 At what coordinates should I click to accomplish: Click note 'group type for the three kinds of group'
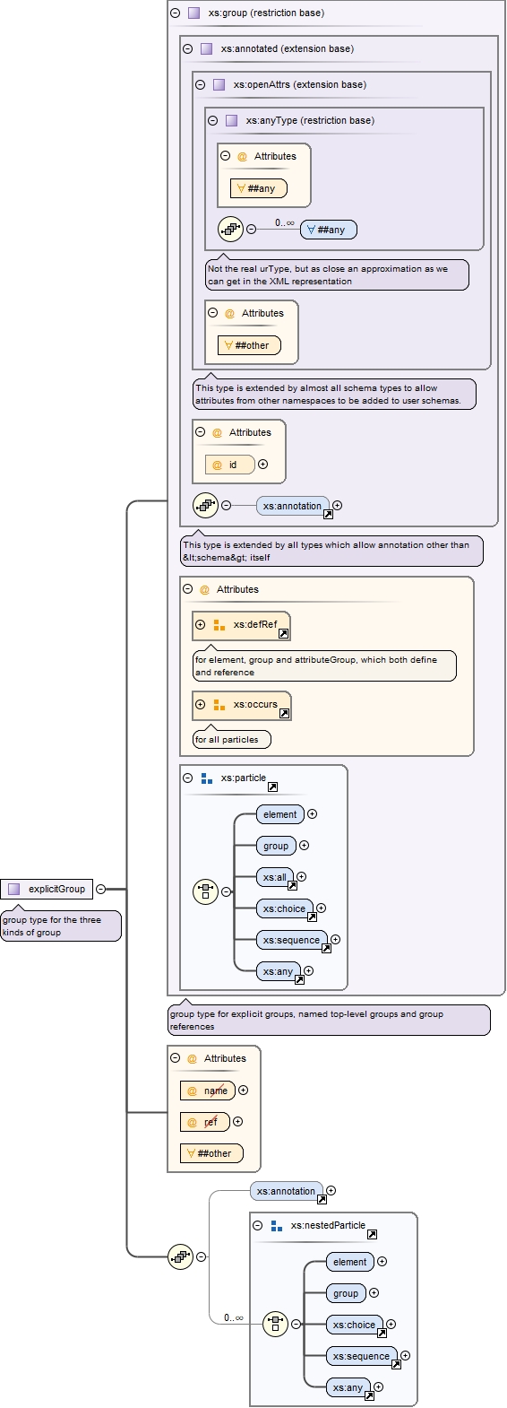click(x=61, y=926)
